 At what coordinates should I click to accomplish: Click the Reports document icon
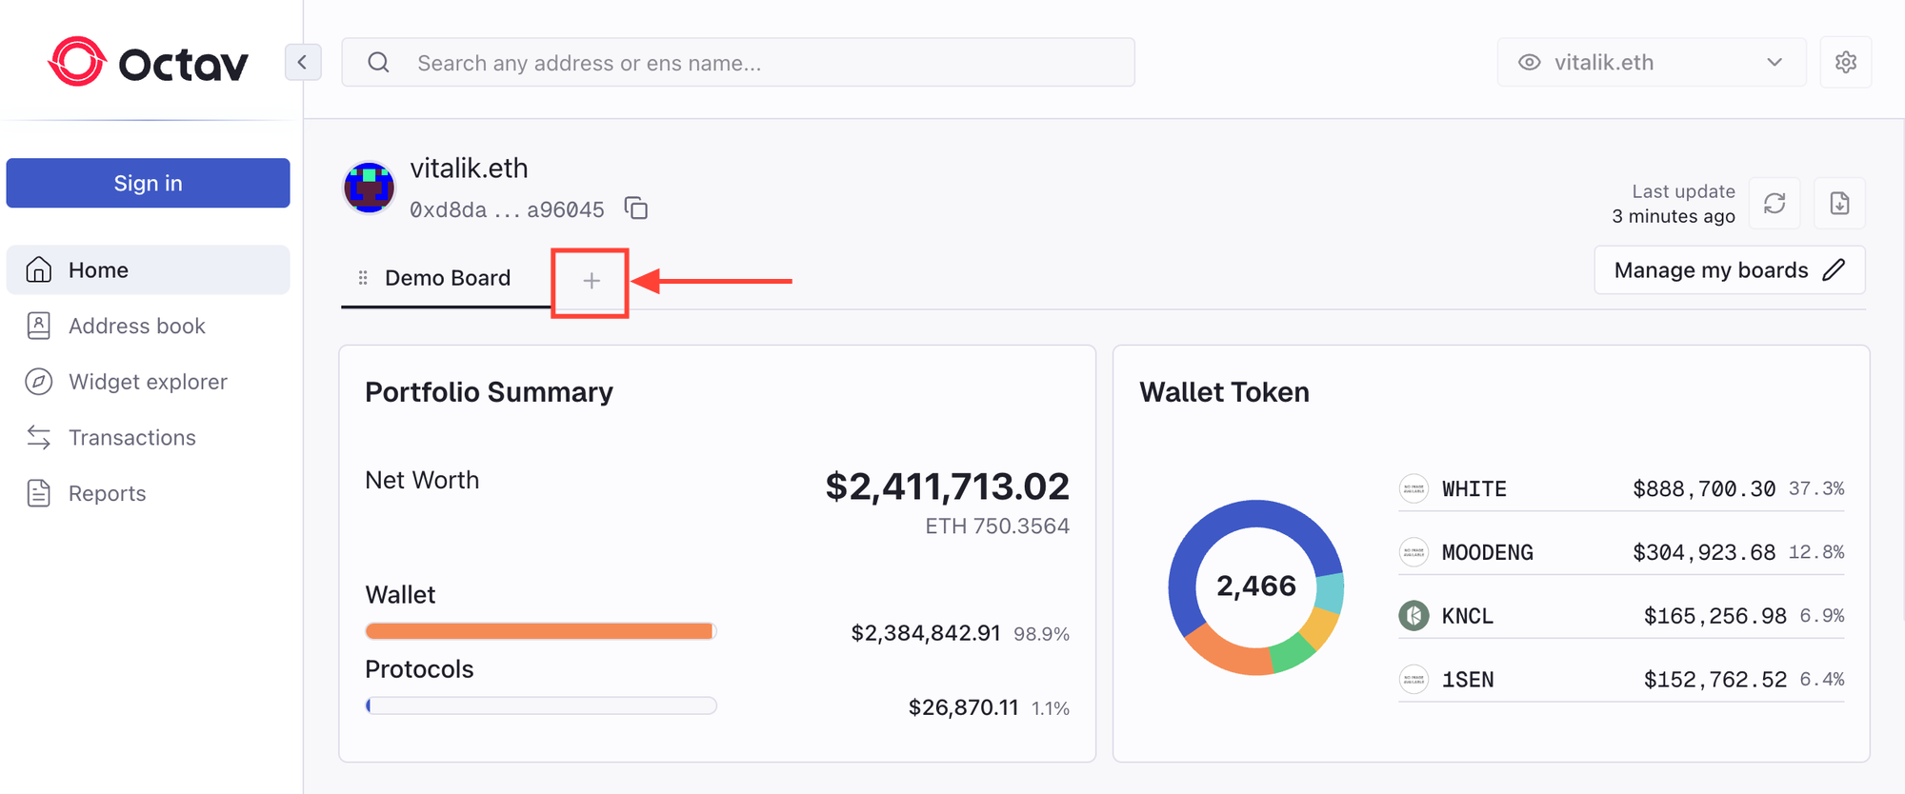pyautogui.click(x=38, y=493)
